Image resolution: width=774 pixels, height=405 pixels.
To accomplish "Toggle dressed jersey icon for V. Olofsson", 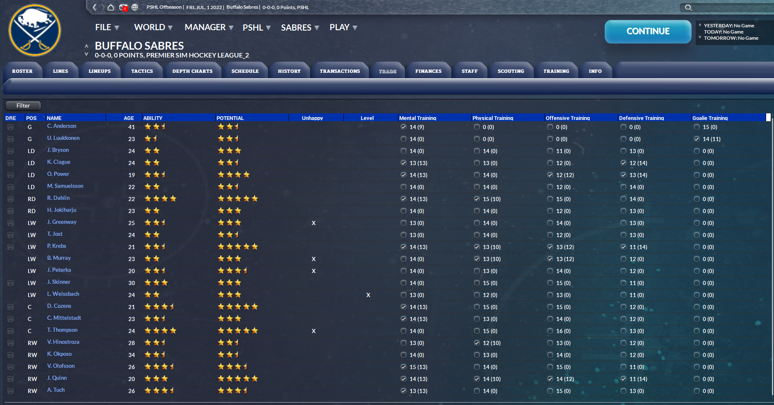I will (x=11, y=367).
